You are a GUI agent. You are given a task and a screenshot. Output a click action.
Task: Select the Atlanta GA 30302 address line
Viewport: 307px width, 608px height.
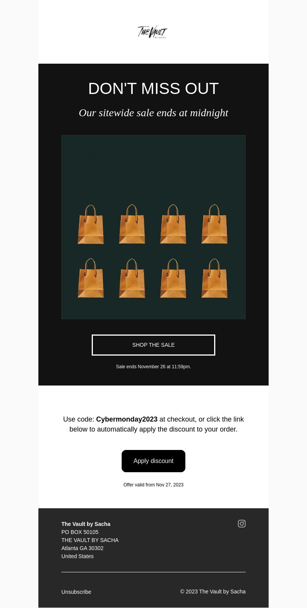pyautogui.click(x=83, y=548)
